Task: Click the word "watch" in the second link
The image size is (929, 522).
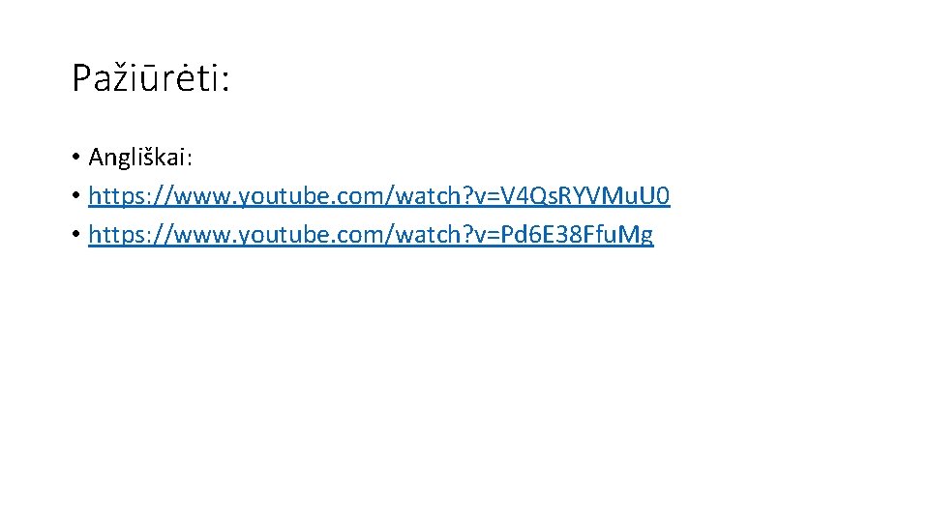Action: click(429, 235)
